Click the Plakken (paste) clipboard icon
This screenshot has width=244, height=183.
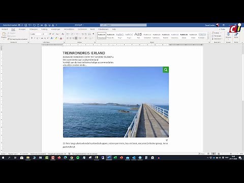[4, 35]
